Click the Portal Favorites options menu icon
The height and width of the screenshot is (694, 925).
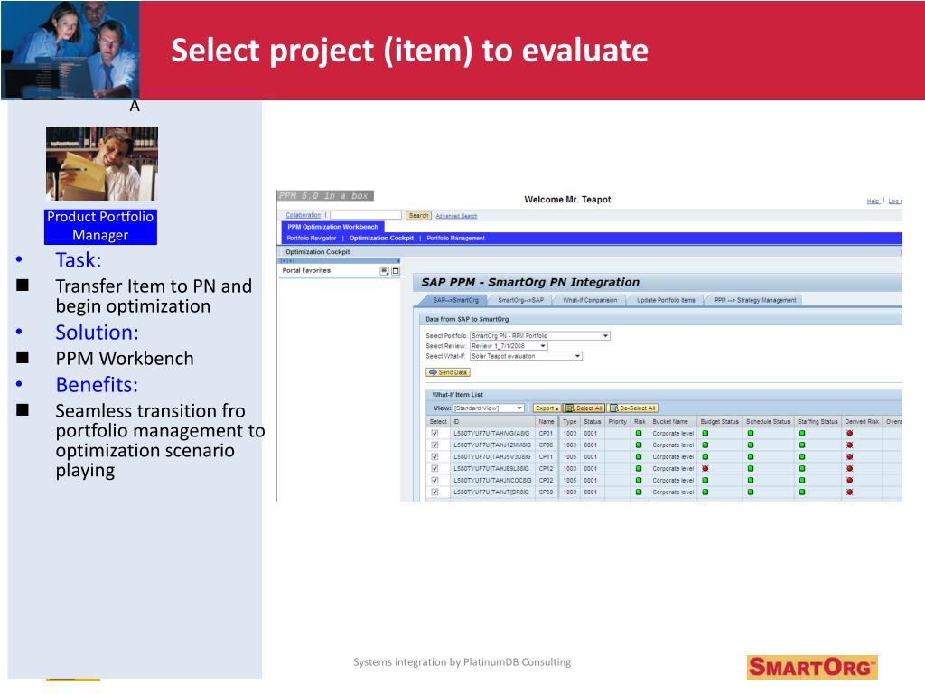coord(384,271)
